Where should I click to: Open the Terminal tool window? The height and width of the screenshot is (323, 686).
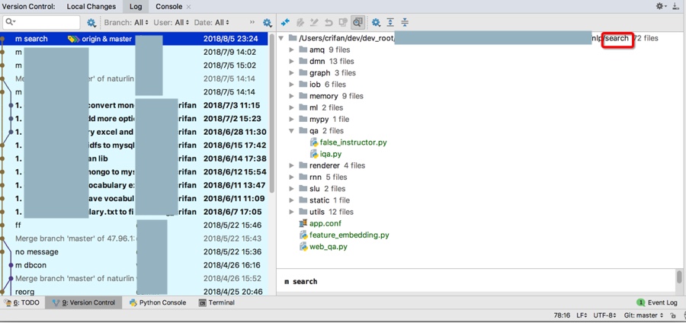click(216, 302)
